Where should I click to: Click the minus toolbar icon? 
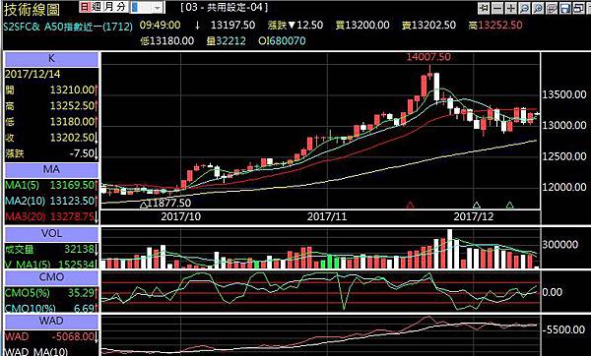[497, 8]
